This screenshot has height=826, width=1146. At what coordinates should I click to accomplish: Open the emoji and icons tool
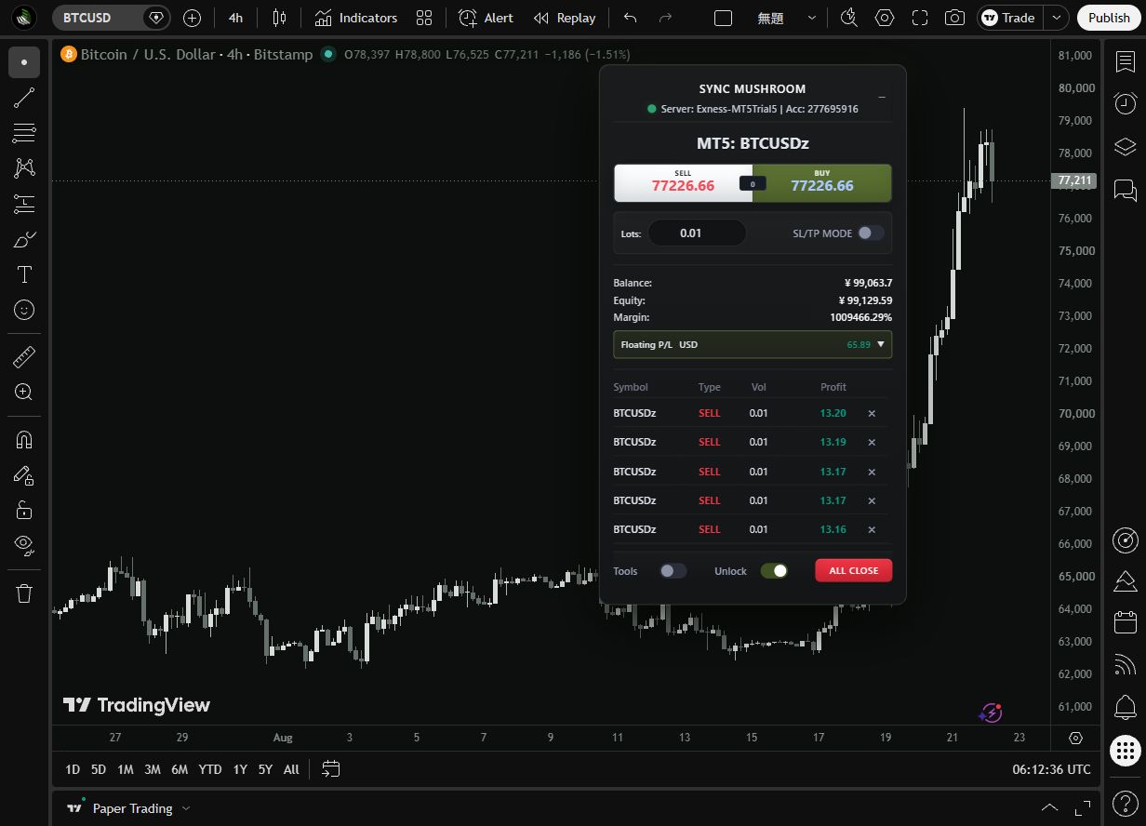coord(24,310)
